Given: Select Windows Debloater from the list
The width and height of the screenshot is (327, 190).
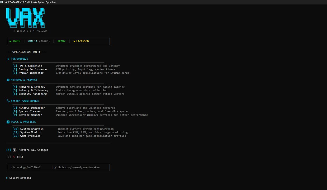Looking at the screenshot, I should (32, 108).
